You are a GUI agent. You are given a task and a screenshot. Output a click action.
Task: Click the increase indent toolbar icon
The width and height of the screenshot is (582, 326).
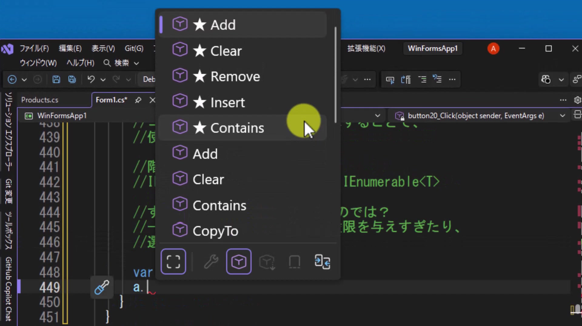[x=422, y=80]
